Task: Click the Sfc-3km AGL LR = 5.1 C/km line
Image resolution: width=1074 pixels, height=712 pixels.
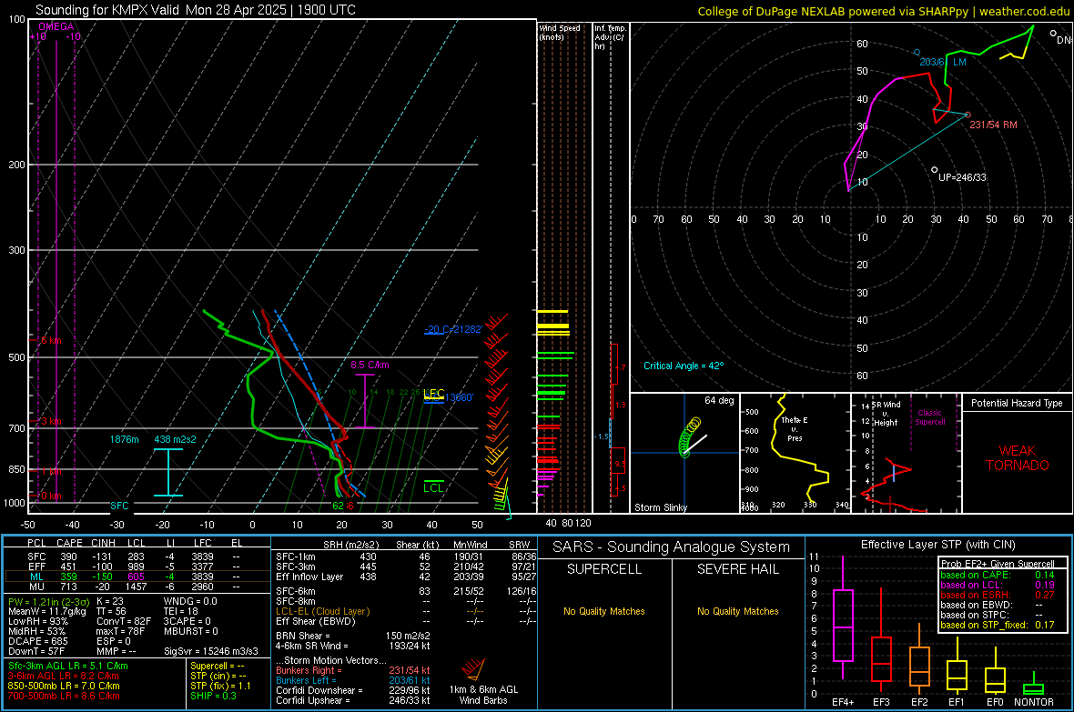Action: (68, 667)
